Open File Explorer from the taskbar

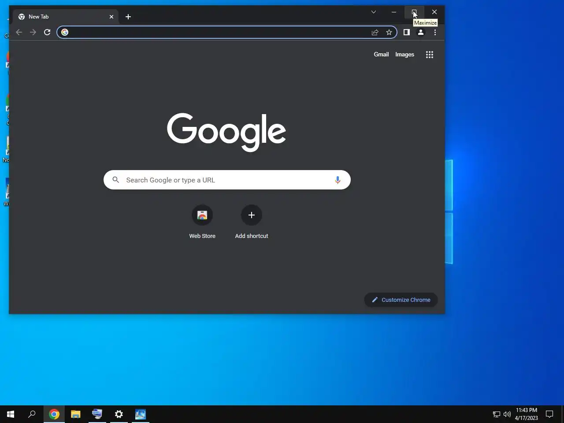76,414
